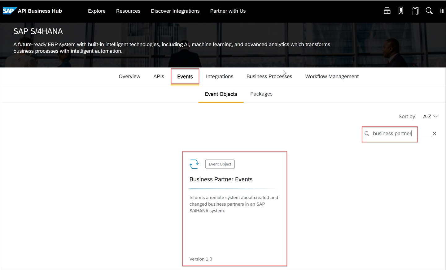The width and height of the screenshot is (446, 270).
Task: Open the add-to-workspace icon left of bookmark
Action: [387, 11]
